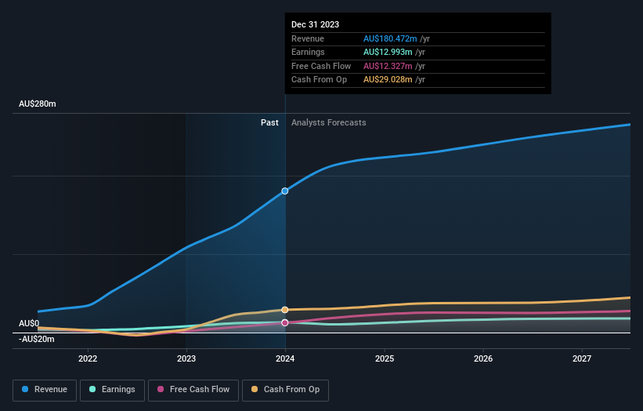This screenshot has height=411, width=643.
Task: Click the AU$0 y-axis label
Action: (29, 323)
